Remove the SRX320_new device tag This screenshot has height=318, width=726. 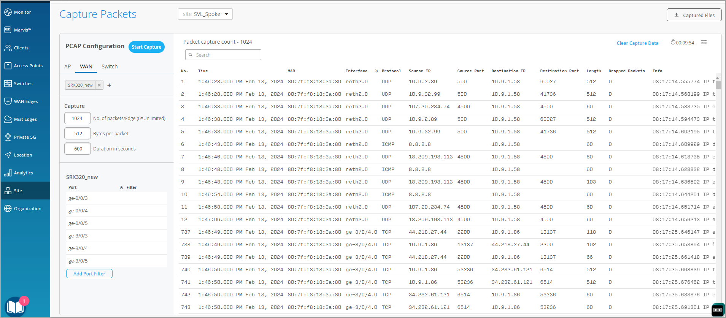(x=99, y=85)
